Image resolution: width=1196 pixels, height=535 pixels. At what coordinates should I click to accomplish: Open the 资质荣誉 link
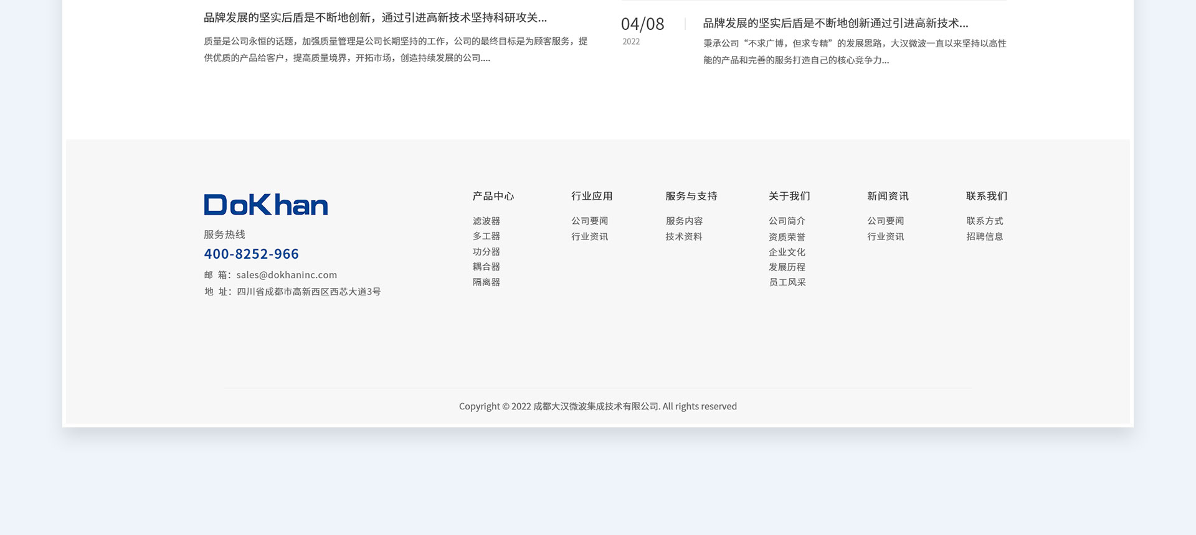click(x=787, y=237)
